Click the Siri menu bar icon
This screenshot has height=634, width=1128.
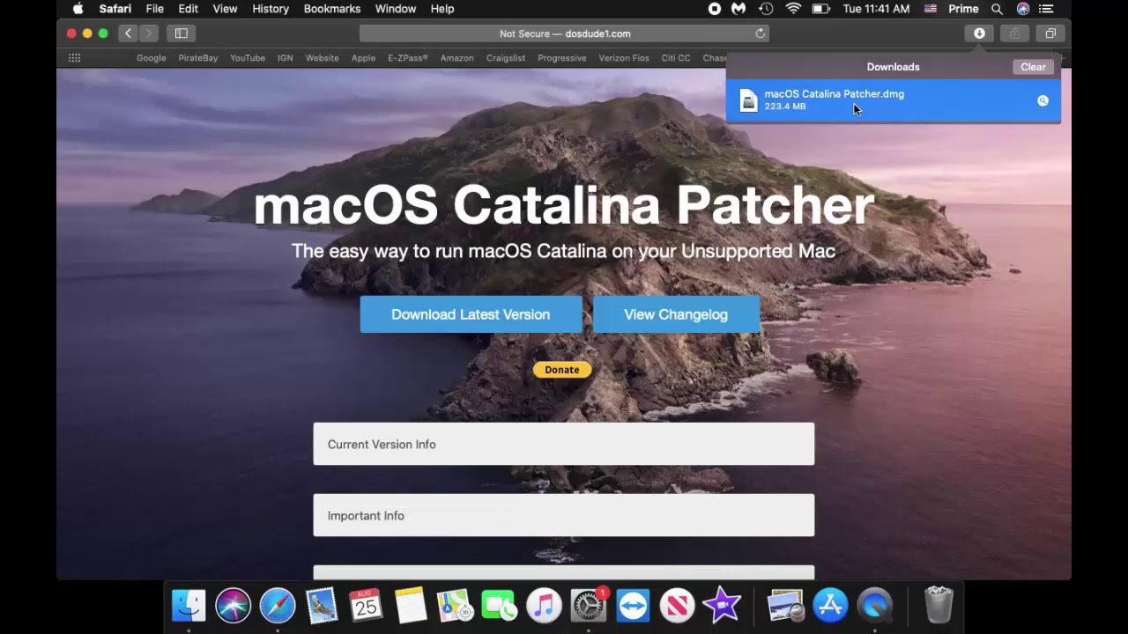pos(1023,9)
